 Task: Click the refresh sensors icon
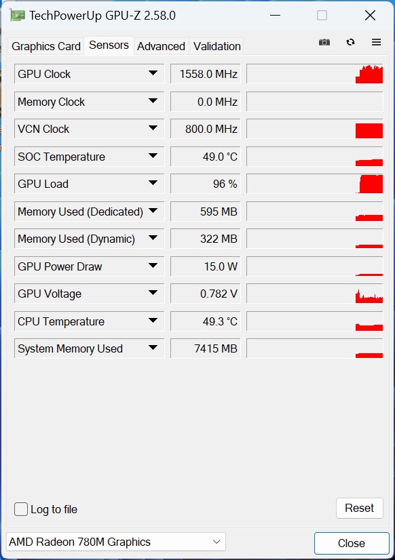point(350,42)
